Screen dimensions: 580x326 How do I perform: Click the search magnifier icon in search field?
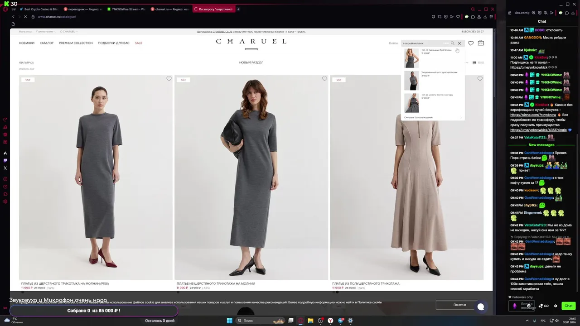pos(452,43)
